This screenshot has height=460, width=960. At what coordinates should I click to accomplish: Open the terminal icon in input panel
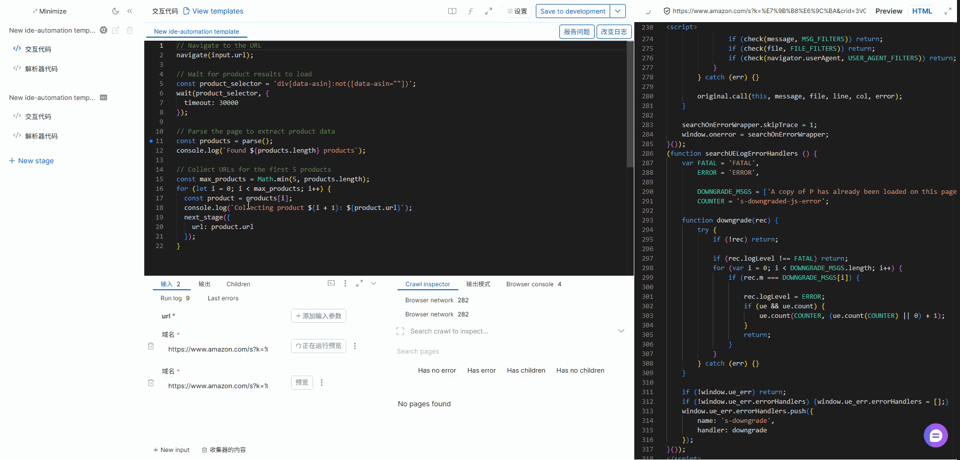[x=331, y=283]
